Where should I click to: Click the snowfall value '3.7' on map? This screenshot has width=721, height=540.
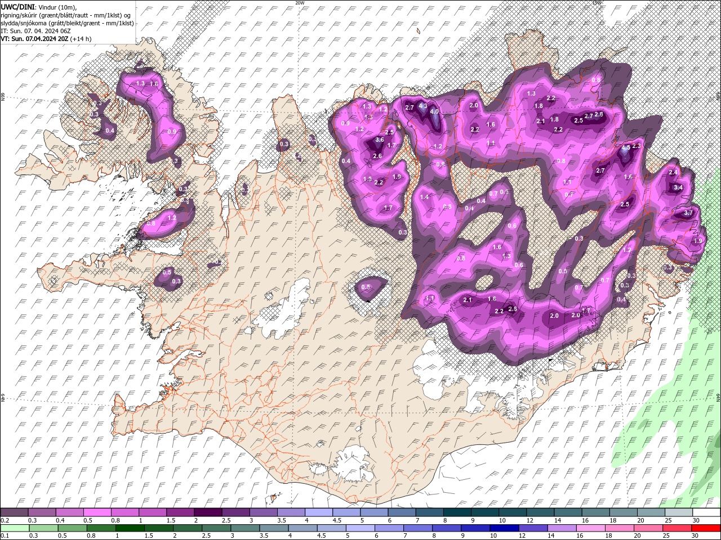pos(688,213)
